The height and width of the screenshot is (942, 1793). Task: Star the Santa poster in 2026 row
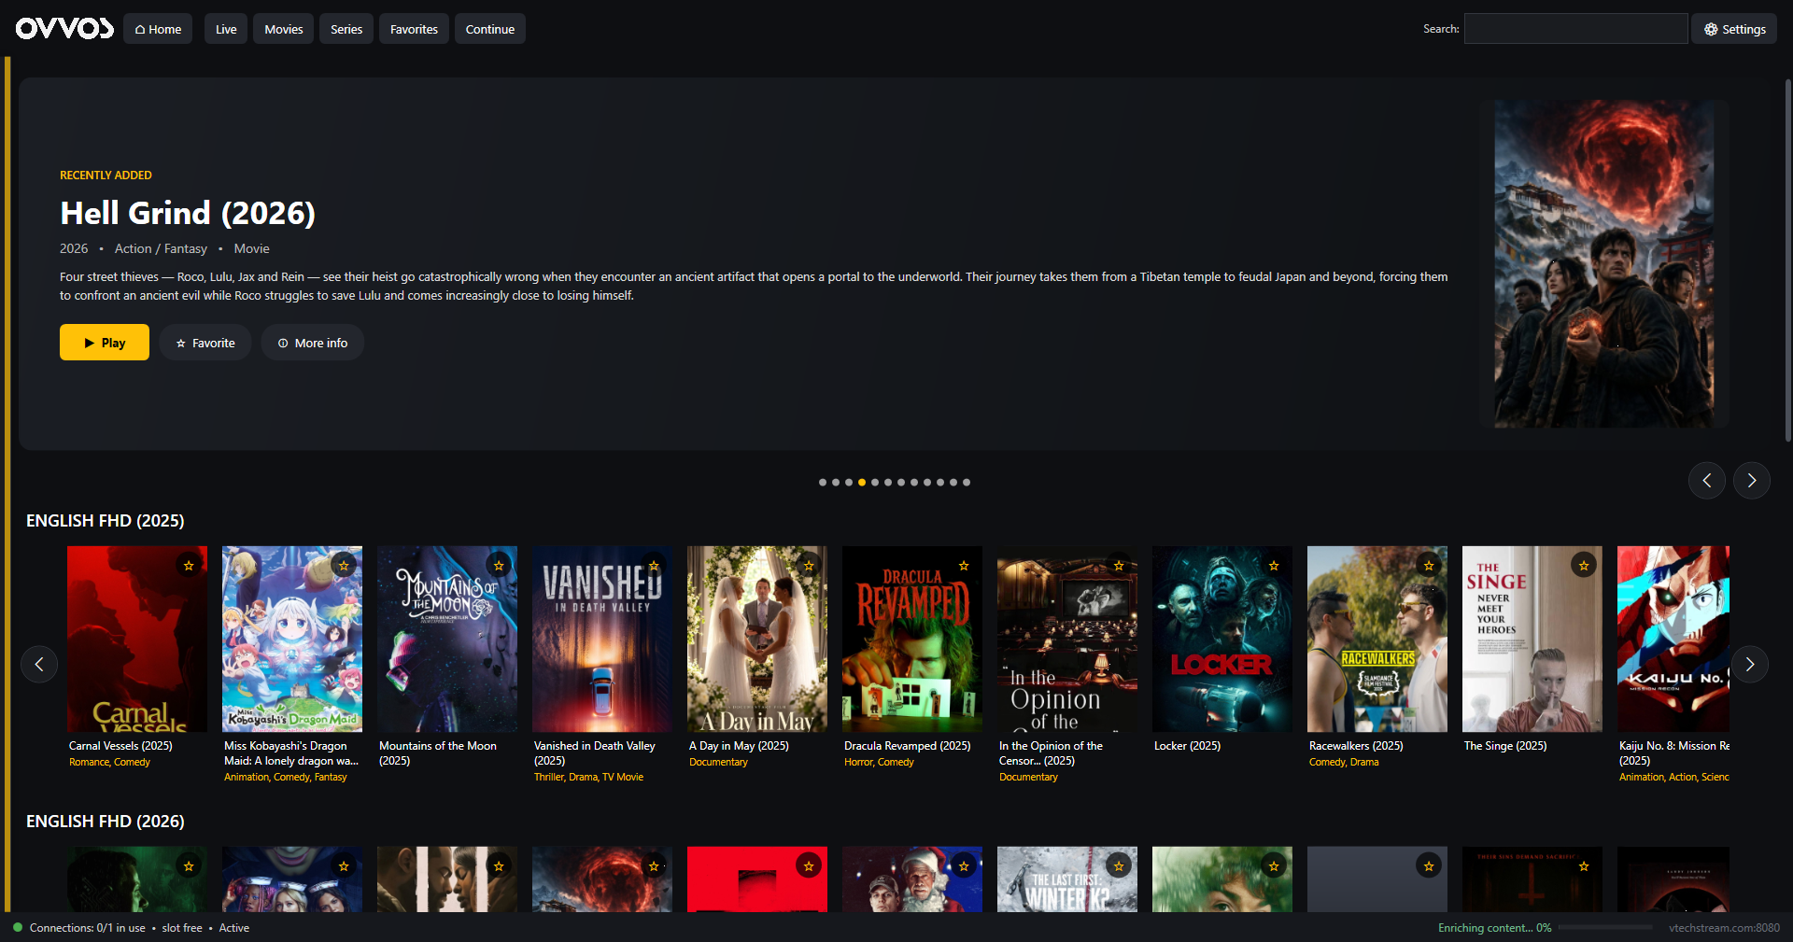point(964,866)
